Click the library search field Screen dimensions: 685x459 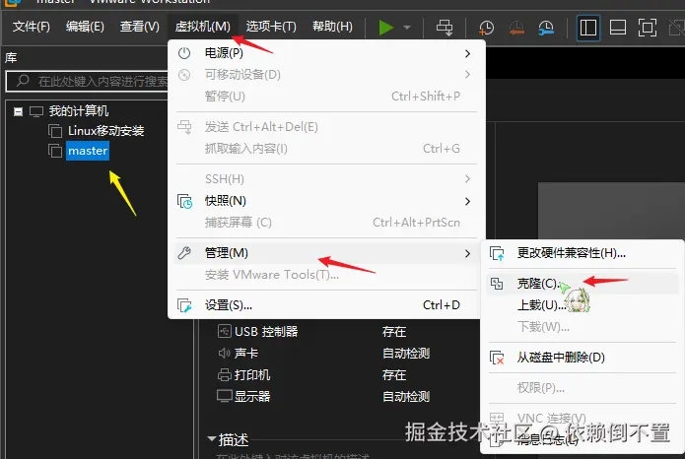coord(88,81)
